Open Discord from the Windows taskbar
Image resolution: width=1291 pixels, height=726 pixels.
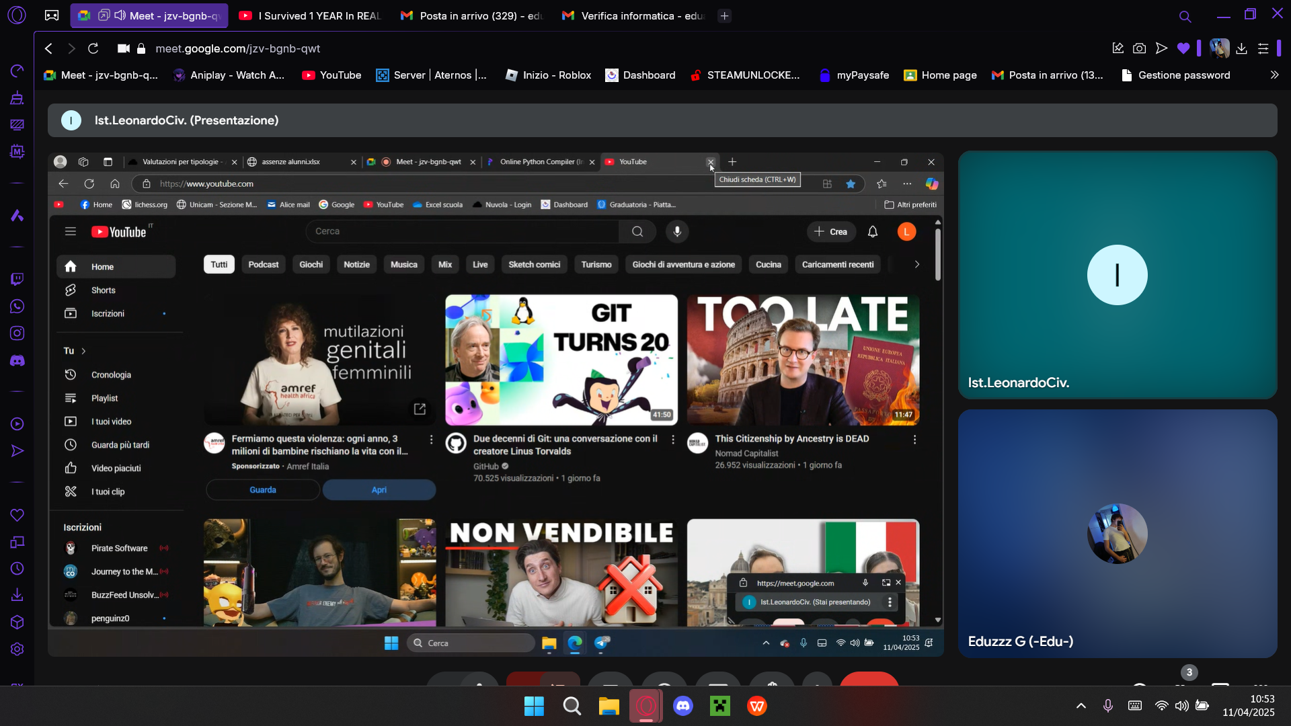pos(683,706)
